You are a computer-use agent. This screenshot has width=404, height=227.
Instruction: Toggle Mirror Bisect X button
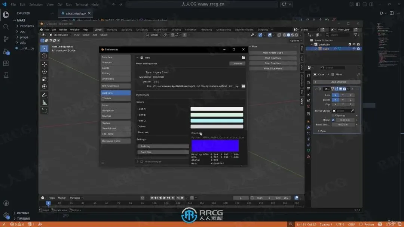pos(335,100)
